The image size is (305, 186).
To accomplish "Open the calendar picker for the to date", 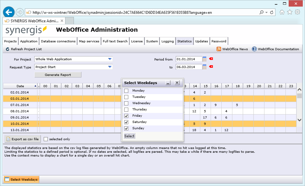I will click(x=204, y=67).
